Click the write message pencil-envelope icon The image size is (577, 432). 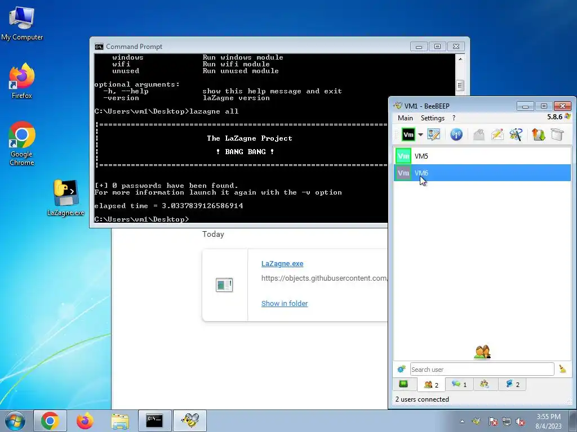[497, 134]
